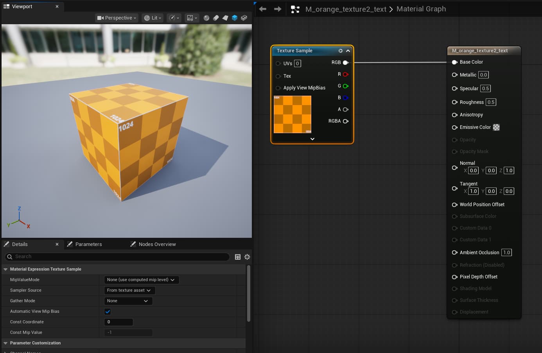Click the Texture Sample RGBA output pin

click(346, 121)
